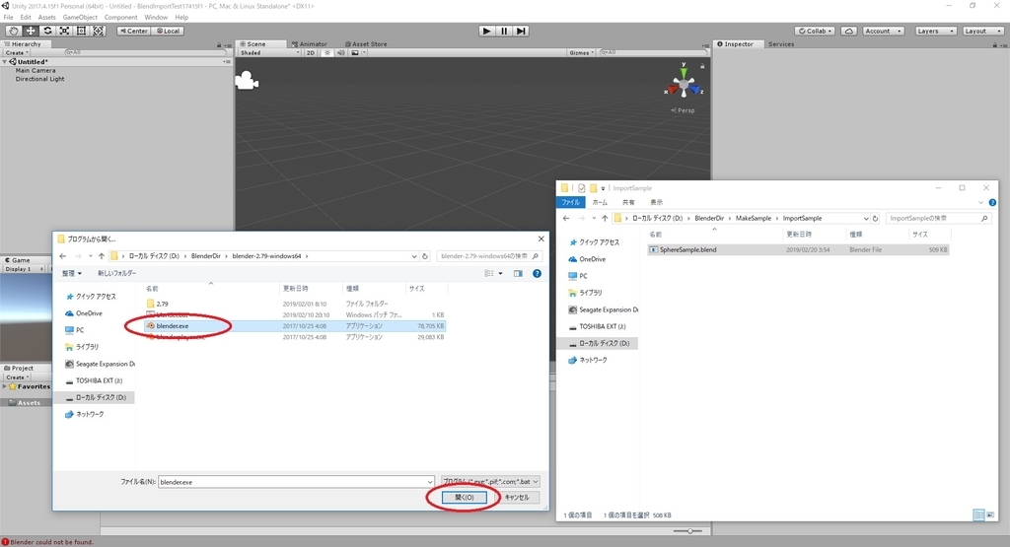Viewport: 1010px width, 547px height.
Task: Toggle the Inspector panel lock icon
Action: point(995,45)
